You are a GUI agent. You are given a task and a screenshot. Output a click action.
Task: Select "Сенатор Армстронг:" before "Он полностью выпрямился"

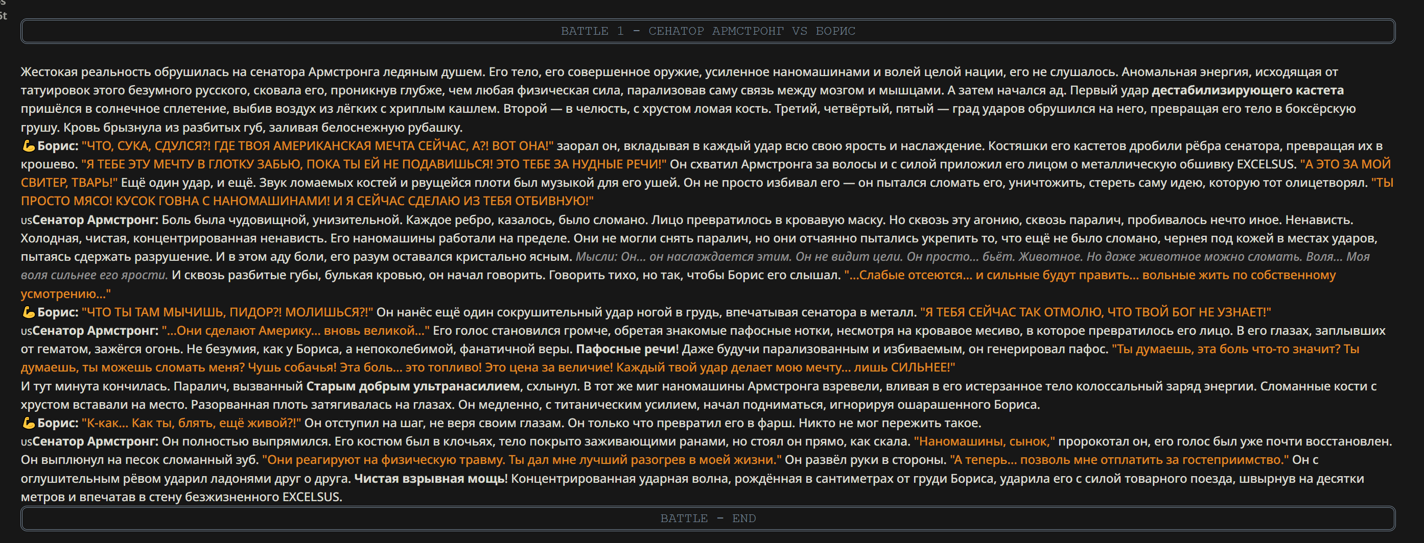(x=95, y=441)
